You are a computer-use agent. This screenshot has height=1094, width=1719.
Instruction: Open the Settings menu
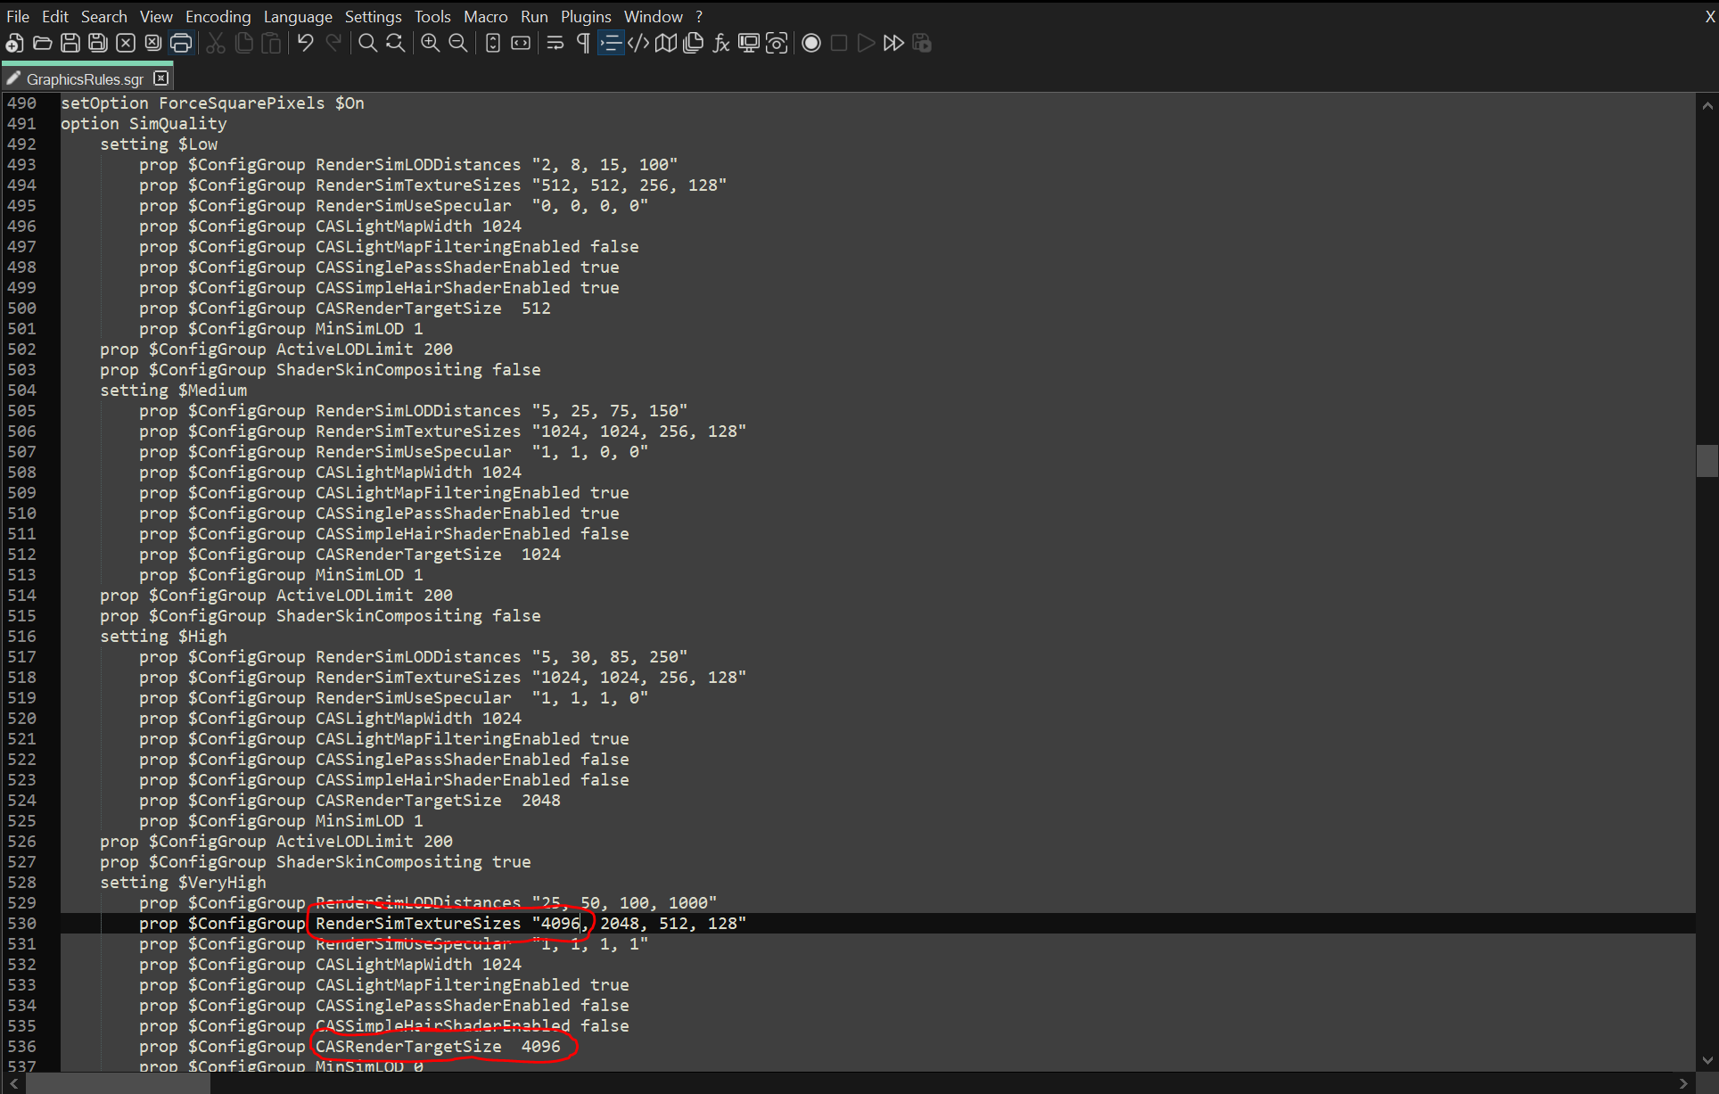[373, 16]
